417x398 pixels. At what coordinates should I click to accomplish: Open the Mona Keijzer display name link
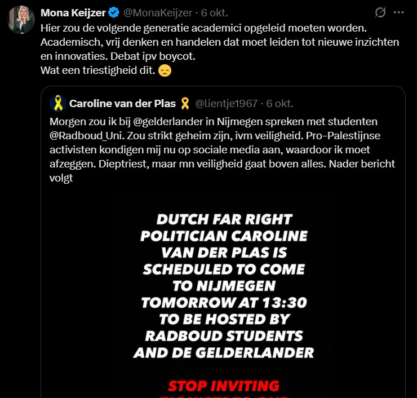coord(71,12)
